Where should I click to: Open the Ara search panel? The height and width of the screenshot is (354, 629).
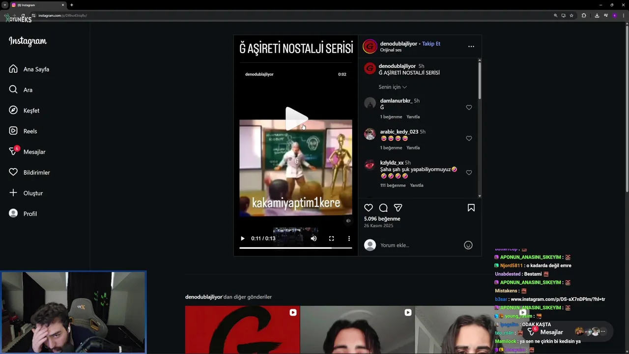point(21,90)
